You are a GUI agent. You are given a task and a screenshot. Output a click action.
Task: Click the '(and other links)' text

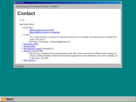pos(27,24)
